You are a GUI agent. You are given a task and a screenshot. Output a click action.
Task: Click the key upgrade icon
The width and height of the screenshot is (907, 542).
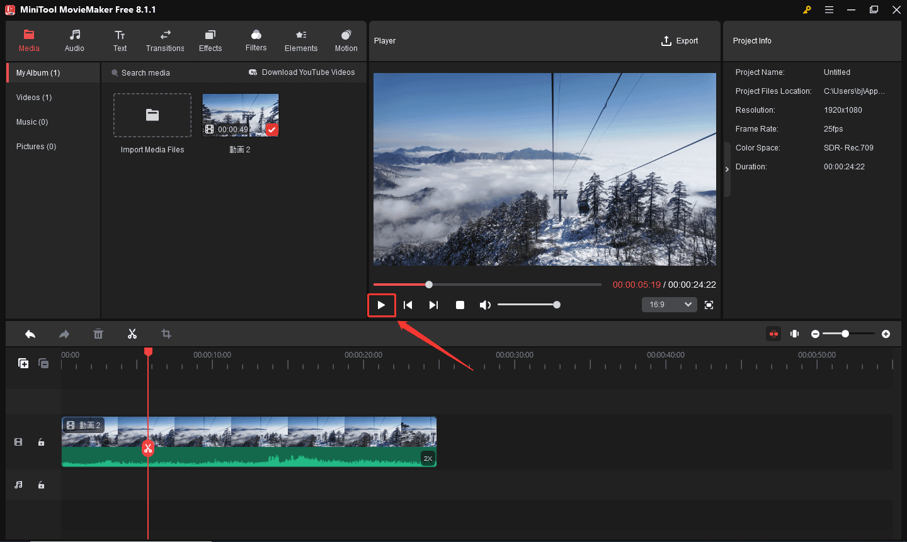pyautogui.click(x=807, y=9)
